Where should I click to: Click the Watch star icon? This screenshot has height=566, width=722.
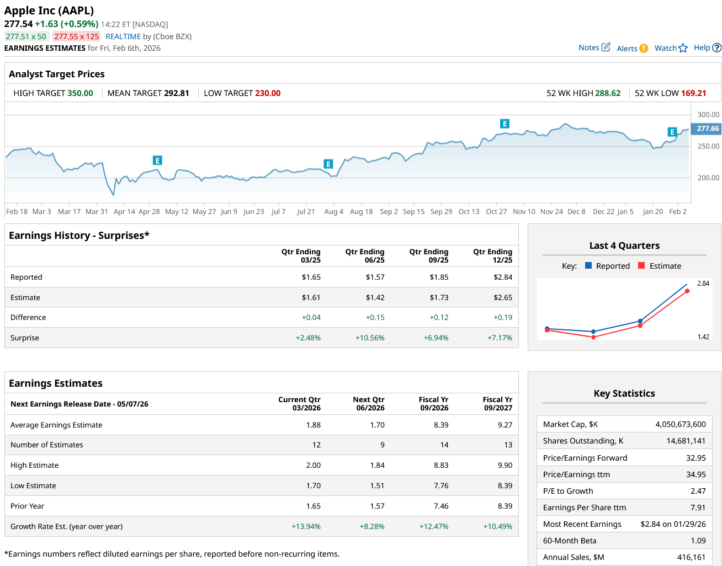click(x=683, y=48)
